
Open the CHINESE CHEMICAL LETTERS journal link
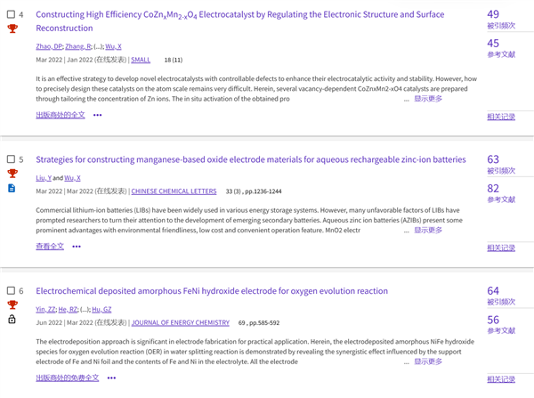point(174,191)
